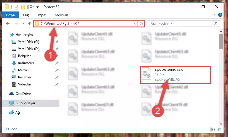Screen dimensions: 228x137
Task: Open the Customize Quick Access Toolbar dropdown
Action: (x=38, y=7)
